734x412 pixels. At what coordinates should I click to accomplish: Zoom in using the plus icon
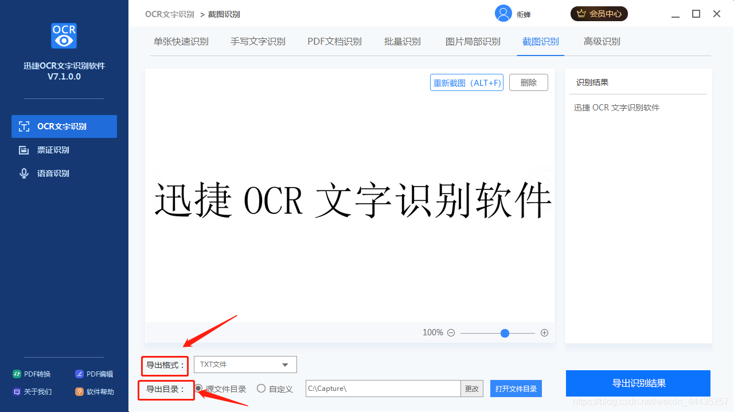point(544,332)
